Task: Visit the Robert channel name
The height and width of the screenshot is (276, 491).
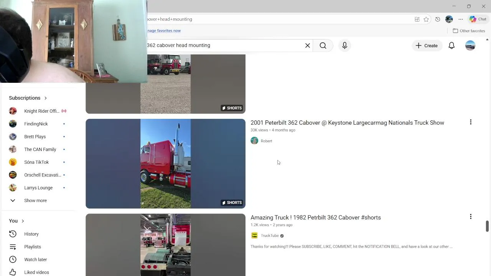Action: click(x=266, y=141)
